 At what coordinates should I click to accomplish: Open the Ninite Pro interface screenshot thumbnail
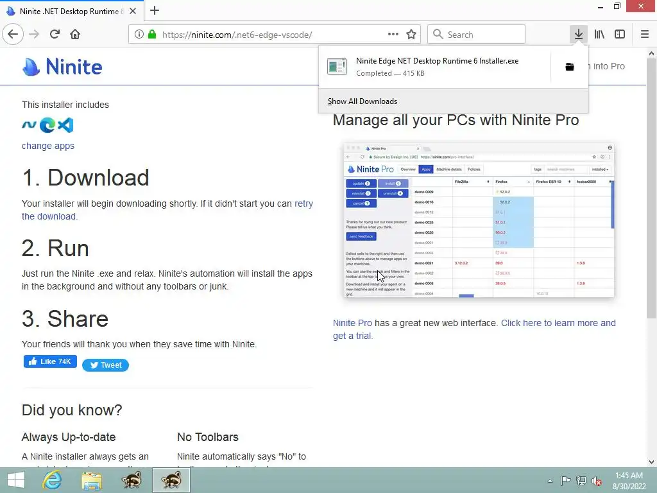tap(479, 220)
